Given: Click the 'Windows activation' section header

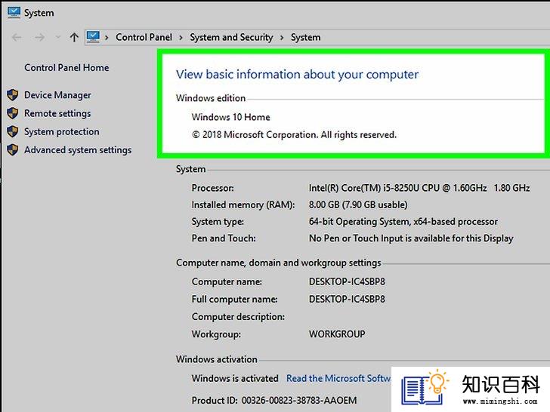Looking at the screenshot, I should click(x=217, y=359).
